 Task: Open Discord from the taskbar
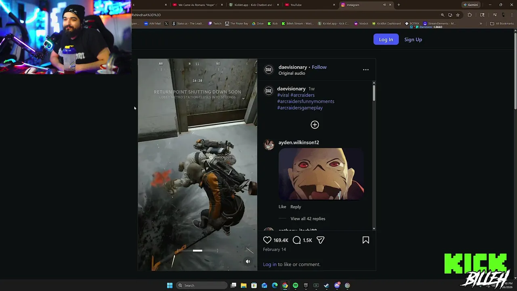pyautogui.click(x=337, y=285)
